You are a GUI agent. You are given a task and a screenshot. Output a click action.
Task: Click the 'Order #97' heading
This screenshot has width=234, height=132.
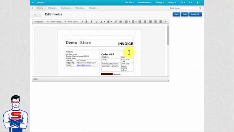pos(107,54)
